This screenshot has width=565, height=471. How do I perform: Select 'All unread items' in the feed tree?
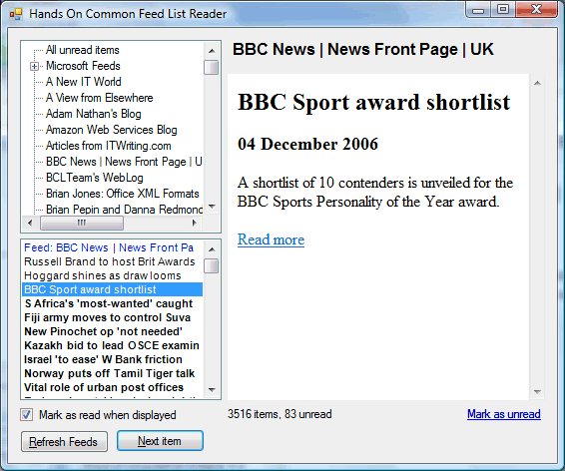coord(83,50)
